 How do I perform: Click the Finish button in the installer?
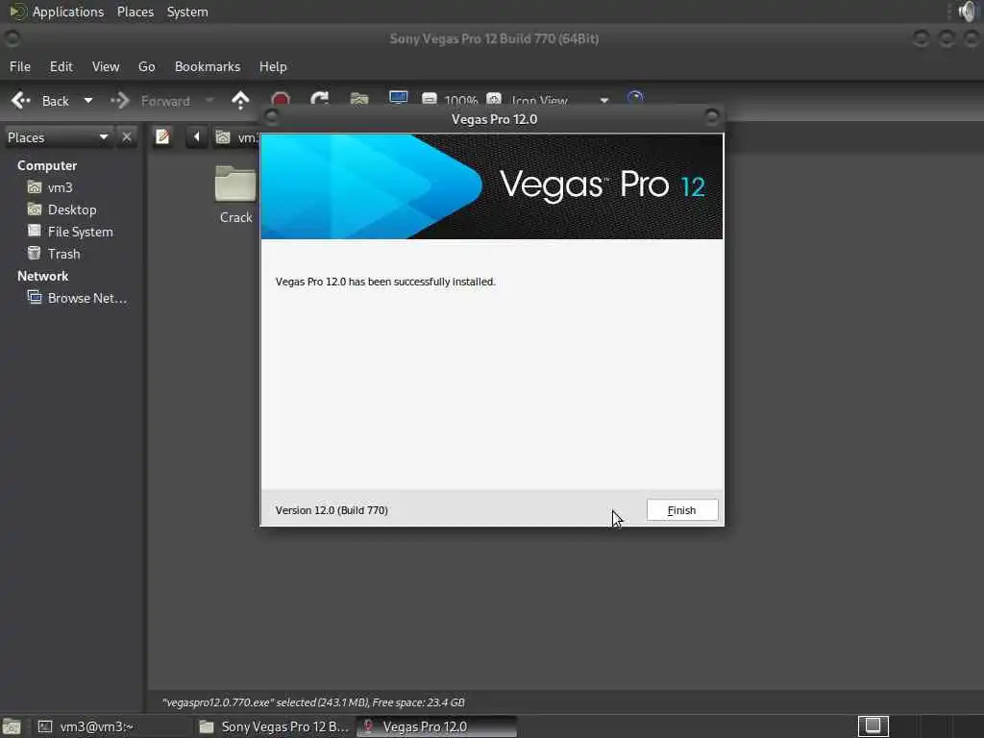click(x=682, y=510)
